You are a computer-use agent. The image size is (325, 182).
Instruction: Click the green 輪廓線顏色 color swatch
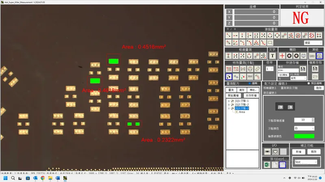coord(304,136)
